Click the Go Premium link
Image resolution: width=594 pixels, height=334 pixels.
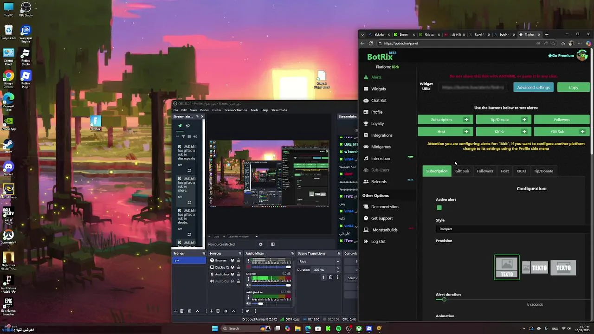click(x=561, y=56)
